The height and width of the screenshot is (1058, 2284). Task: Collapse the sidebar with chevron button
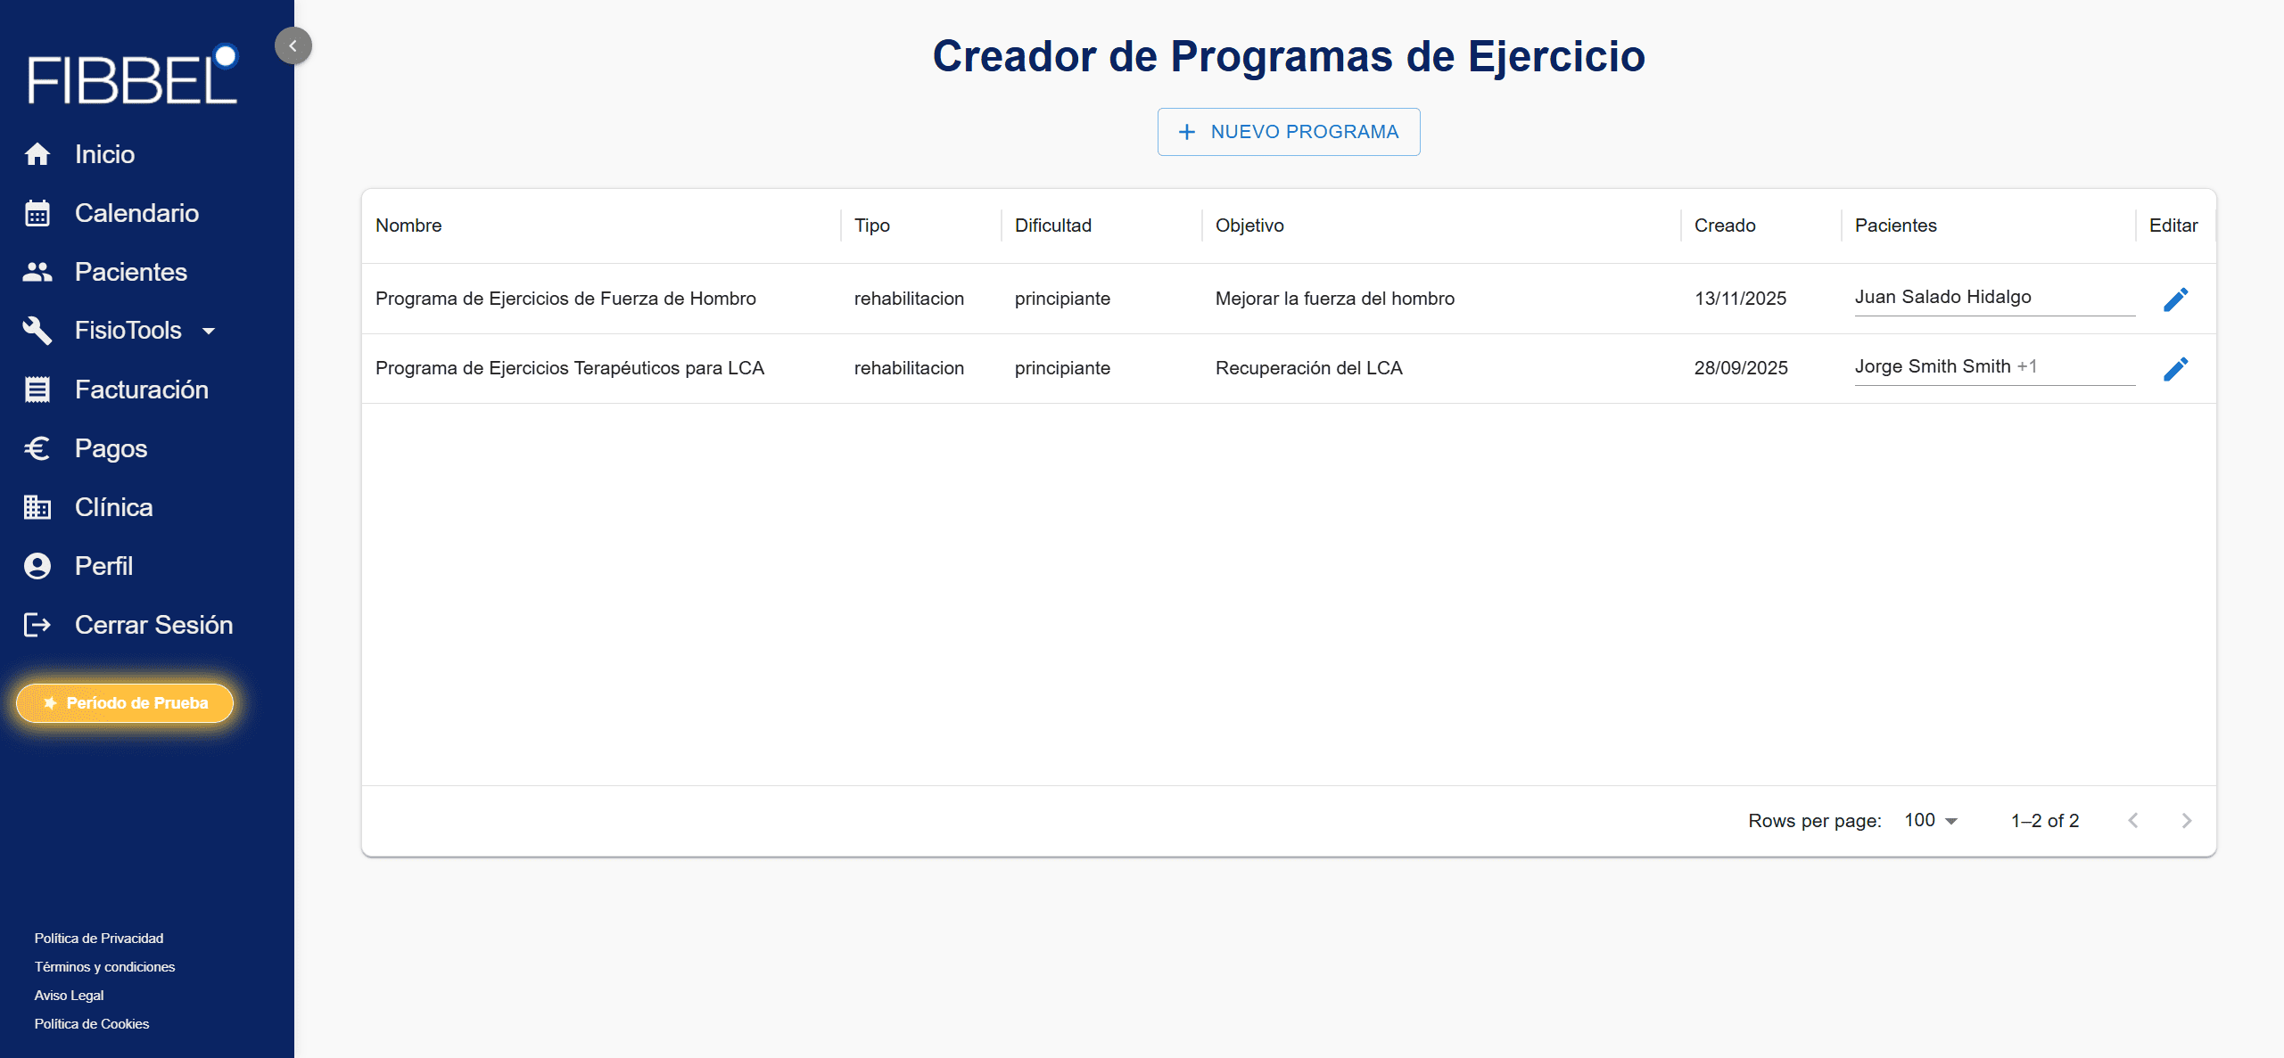point(293,45)
